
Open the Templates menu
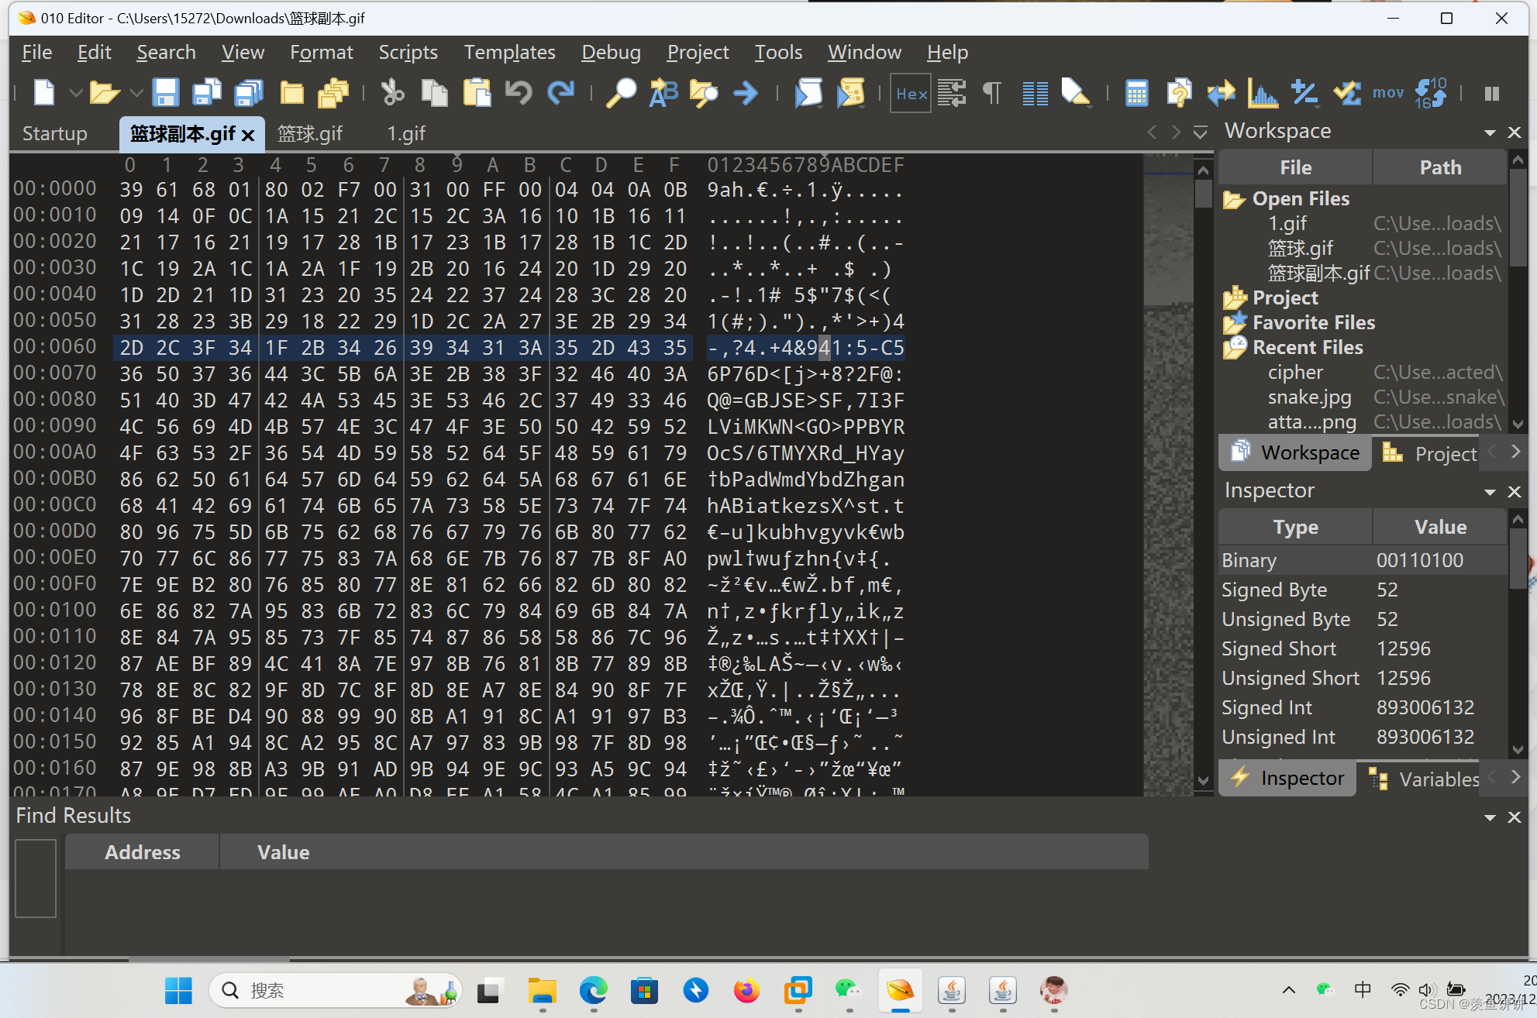pos(509,52)
